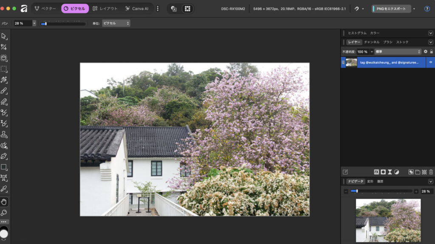Select the Crop tool in left toolbar

coord(4,47)
